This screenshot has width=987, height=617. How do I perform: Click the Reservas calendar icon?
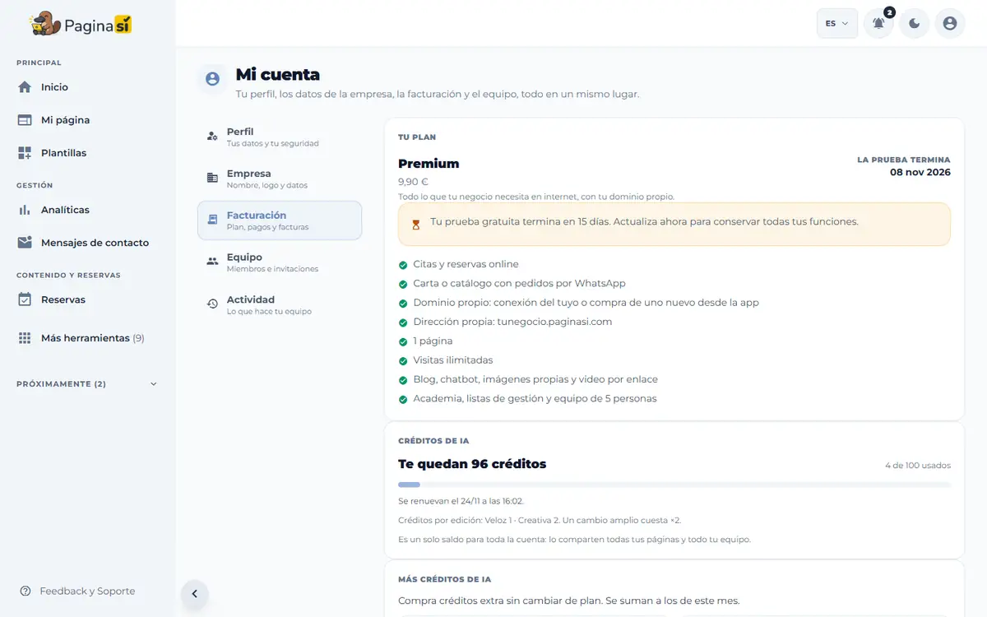(x=25, y=299)
